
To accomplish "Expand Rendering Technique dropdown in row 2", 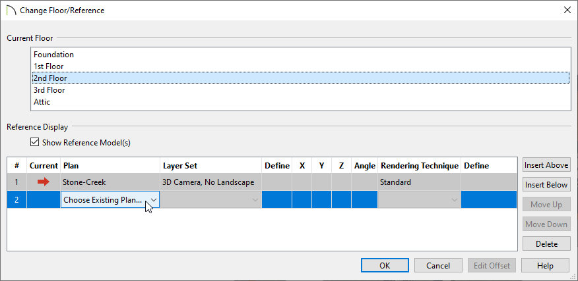I will tap(419, 199).
